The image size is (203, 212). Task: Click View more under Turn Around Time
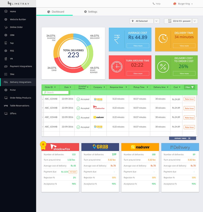click(138, 73)
